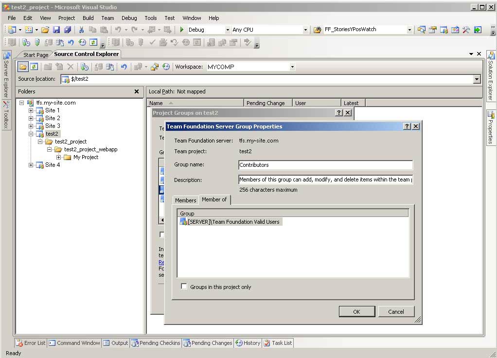Click the Refresh icon in the second toolbar row
The image size is (497, 358).
click(93, 42)
